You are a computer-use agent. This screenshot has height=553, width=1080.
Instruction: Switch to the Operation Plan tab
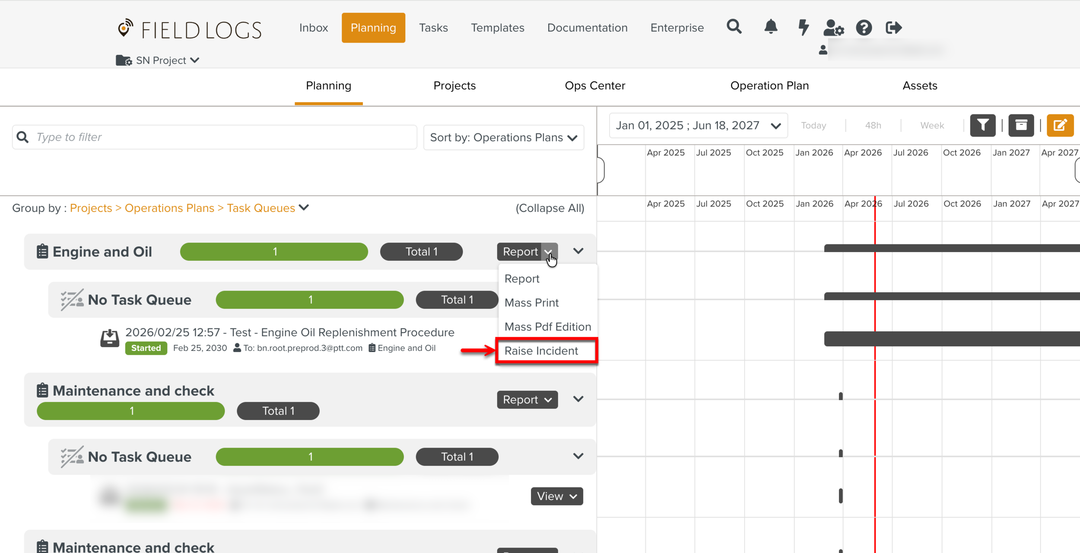[x=769, y=85]
